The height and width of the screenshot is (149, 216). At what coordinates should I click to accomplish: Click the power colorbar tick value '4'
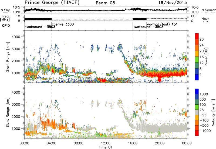point(201,74)
